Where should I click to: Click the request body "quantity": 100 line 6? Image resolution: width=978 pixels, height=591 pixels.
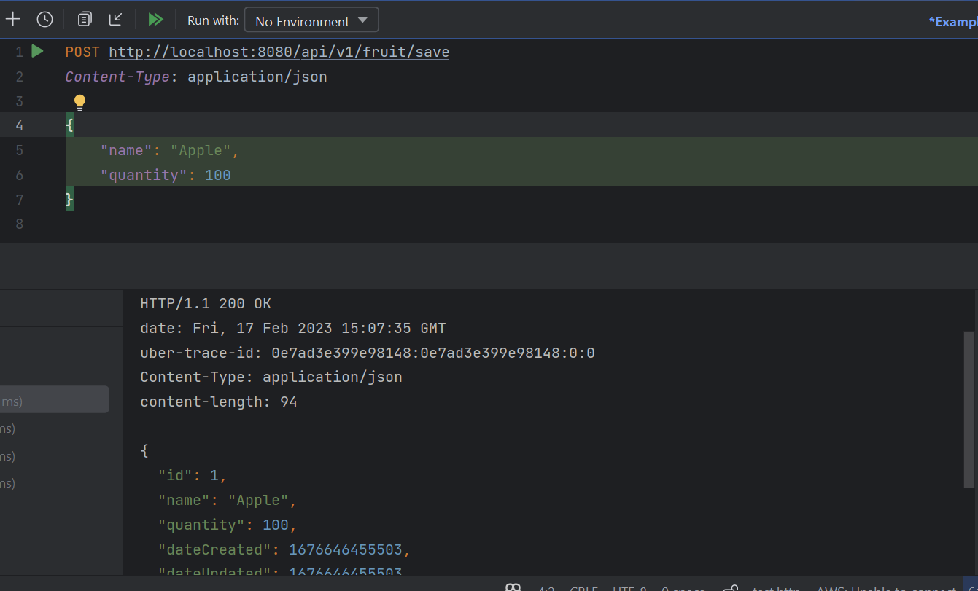[165, 175]
